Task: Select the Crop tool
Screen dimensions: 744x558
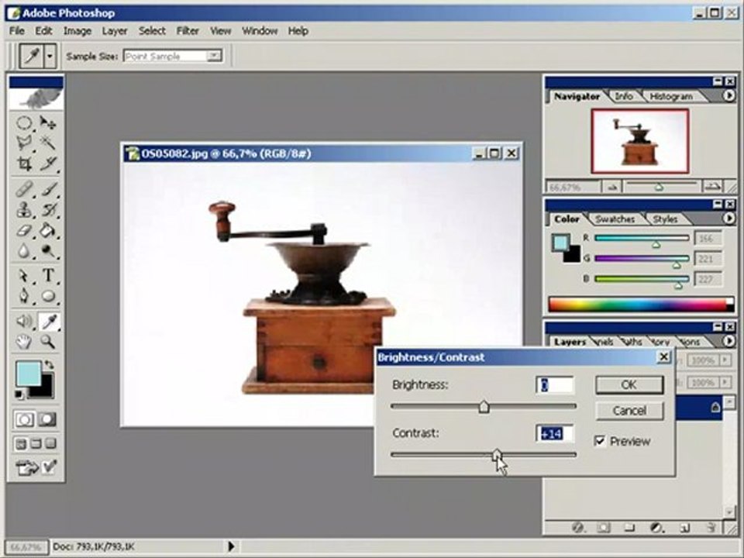Action: tap(24, 164)
